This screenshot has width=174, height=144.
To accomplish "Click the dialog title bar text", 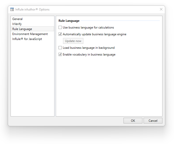I will 32,9.
